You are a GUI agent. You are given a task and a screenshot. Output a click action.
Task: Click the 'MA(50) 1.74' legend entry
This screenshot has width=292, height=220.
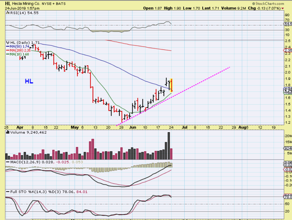click(x=18, y=47)
